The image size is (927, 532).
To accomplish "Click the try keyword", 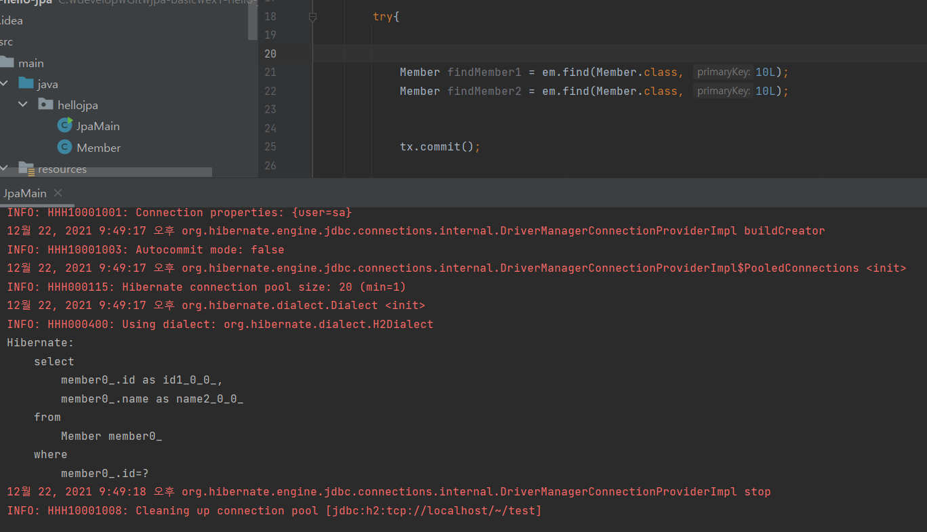I will tap(383, 16).
